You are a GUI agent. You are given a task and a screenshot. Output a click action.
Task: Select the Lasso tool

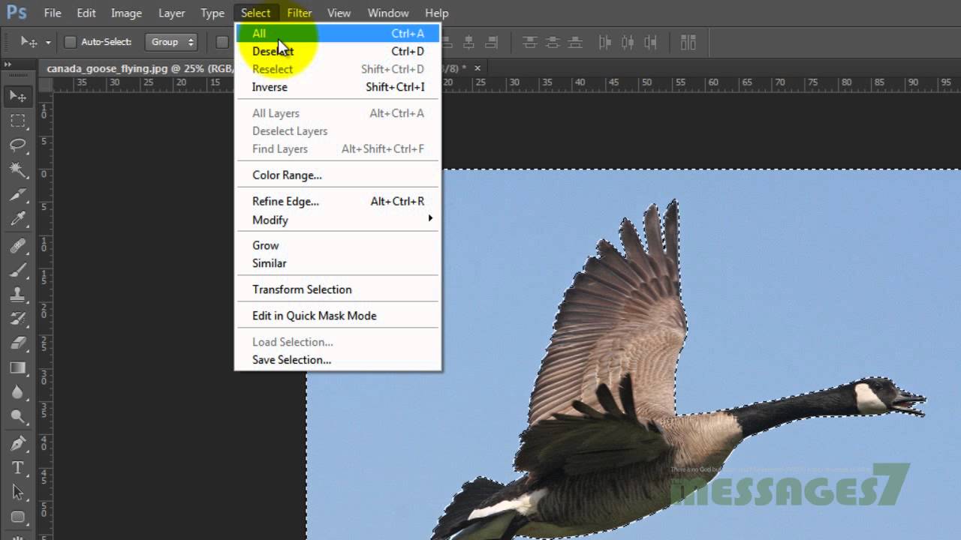[17, 145]
